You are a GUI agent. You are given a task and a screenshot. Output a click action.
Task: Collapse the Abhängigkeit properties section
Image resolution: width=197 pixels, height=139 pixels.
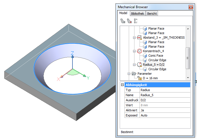122,85
